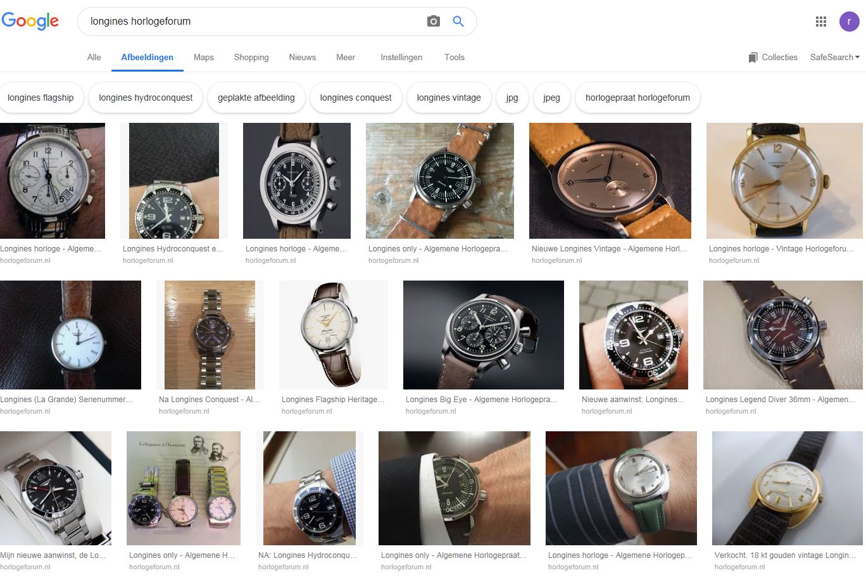Click horlogeforum.nl under Nieuwe Longines Vintage
The width and height of the screenshot is (866, 582).
[x=557, y=260]
